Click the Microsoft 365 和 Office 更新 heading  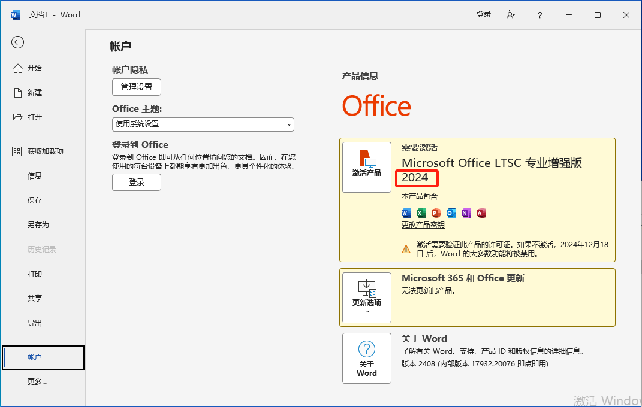463,278
